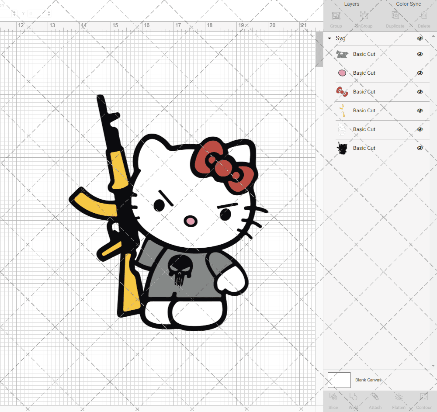Click the Group icon in Layers panel
The width and height of the screenshot is (437, 412).
336,16
